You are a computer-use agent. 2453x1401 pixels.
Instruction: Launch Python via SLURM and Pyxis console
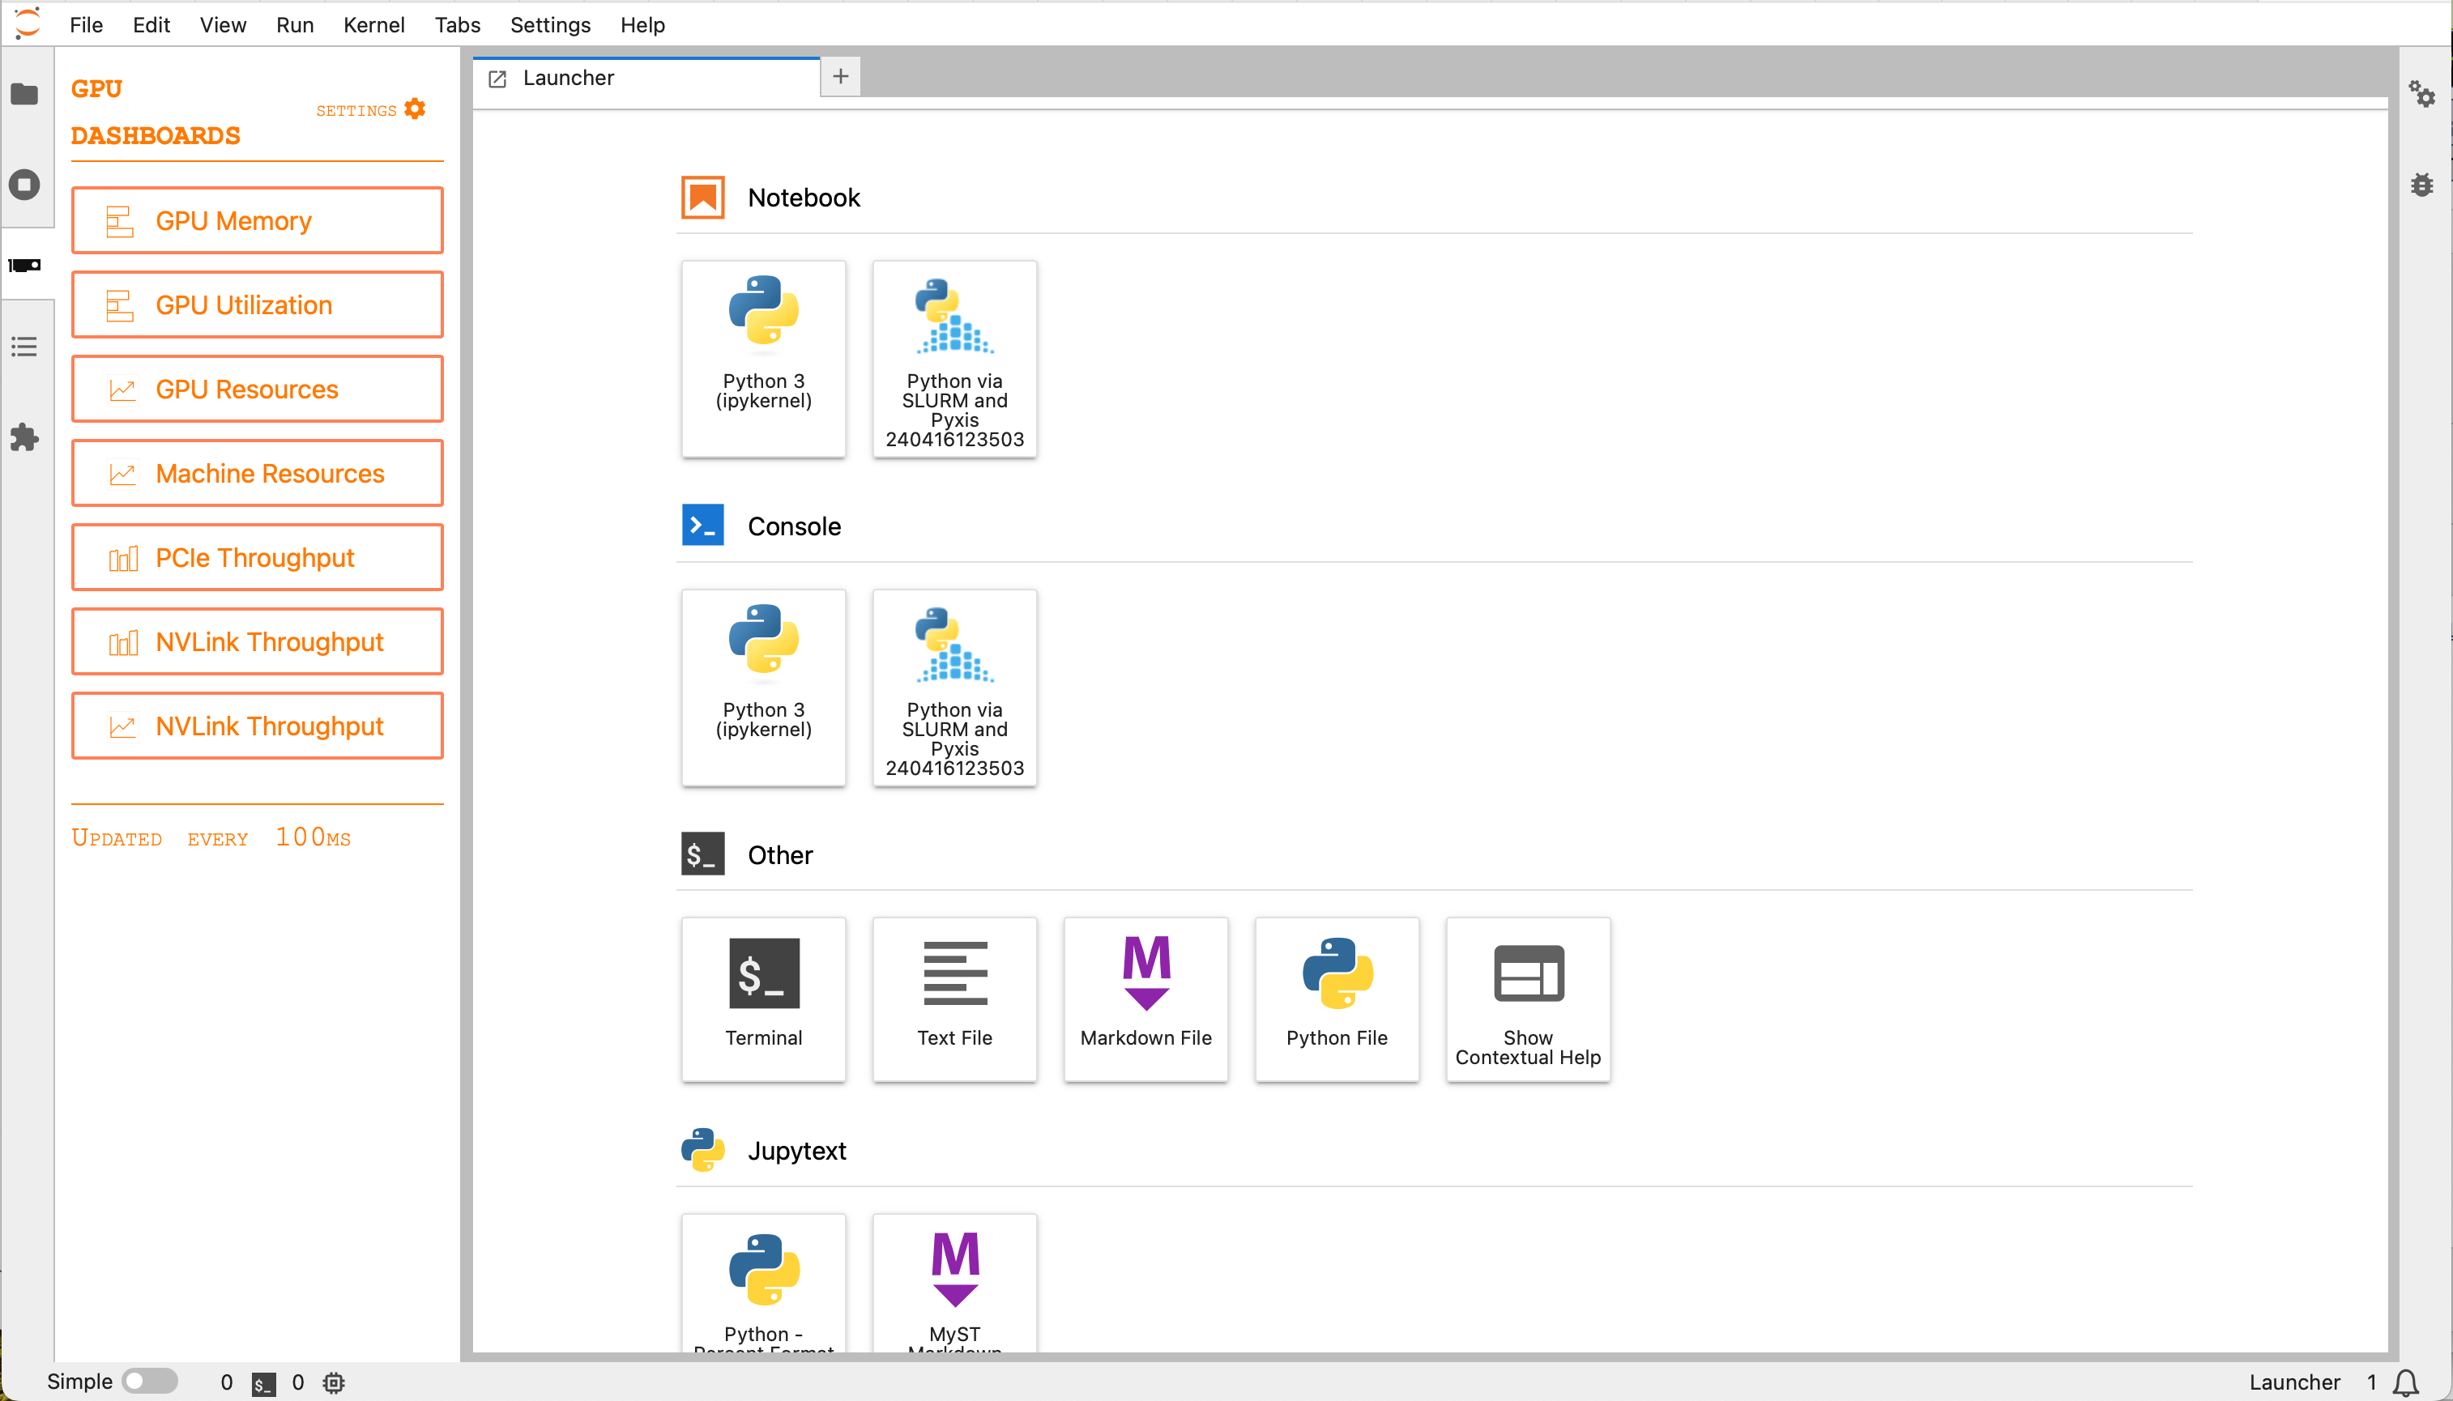pos(953,687)
